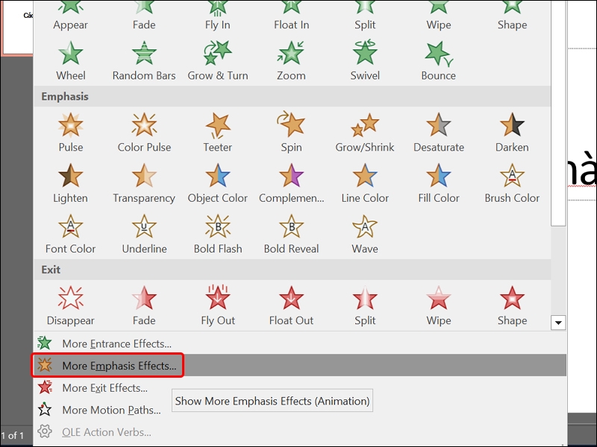Choose the green Fly In entrance effect

(x=217, y=16)
